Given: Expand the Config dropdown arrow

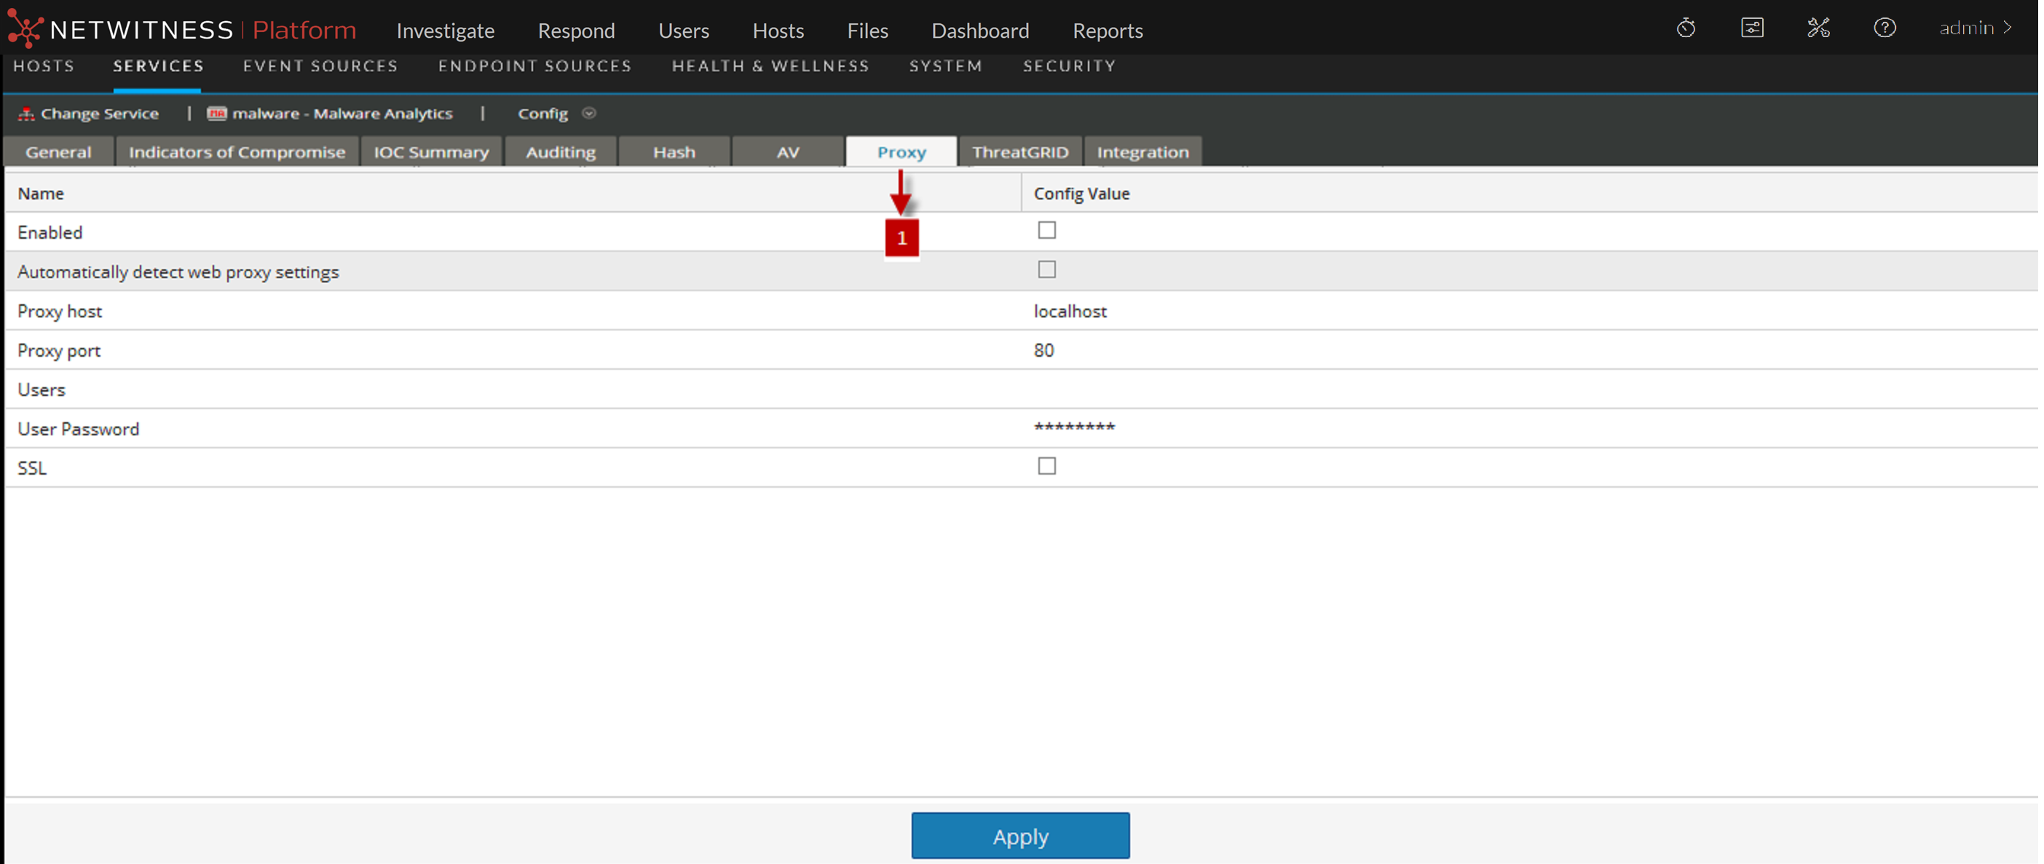Looking at the screenshot, I should (x=589, y=114).
